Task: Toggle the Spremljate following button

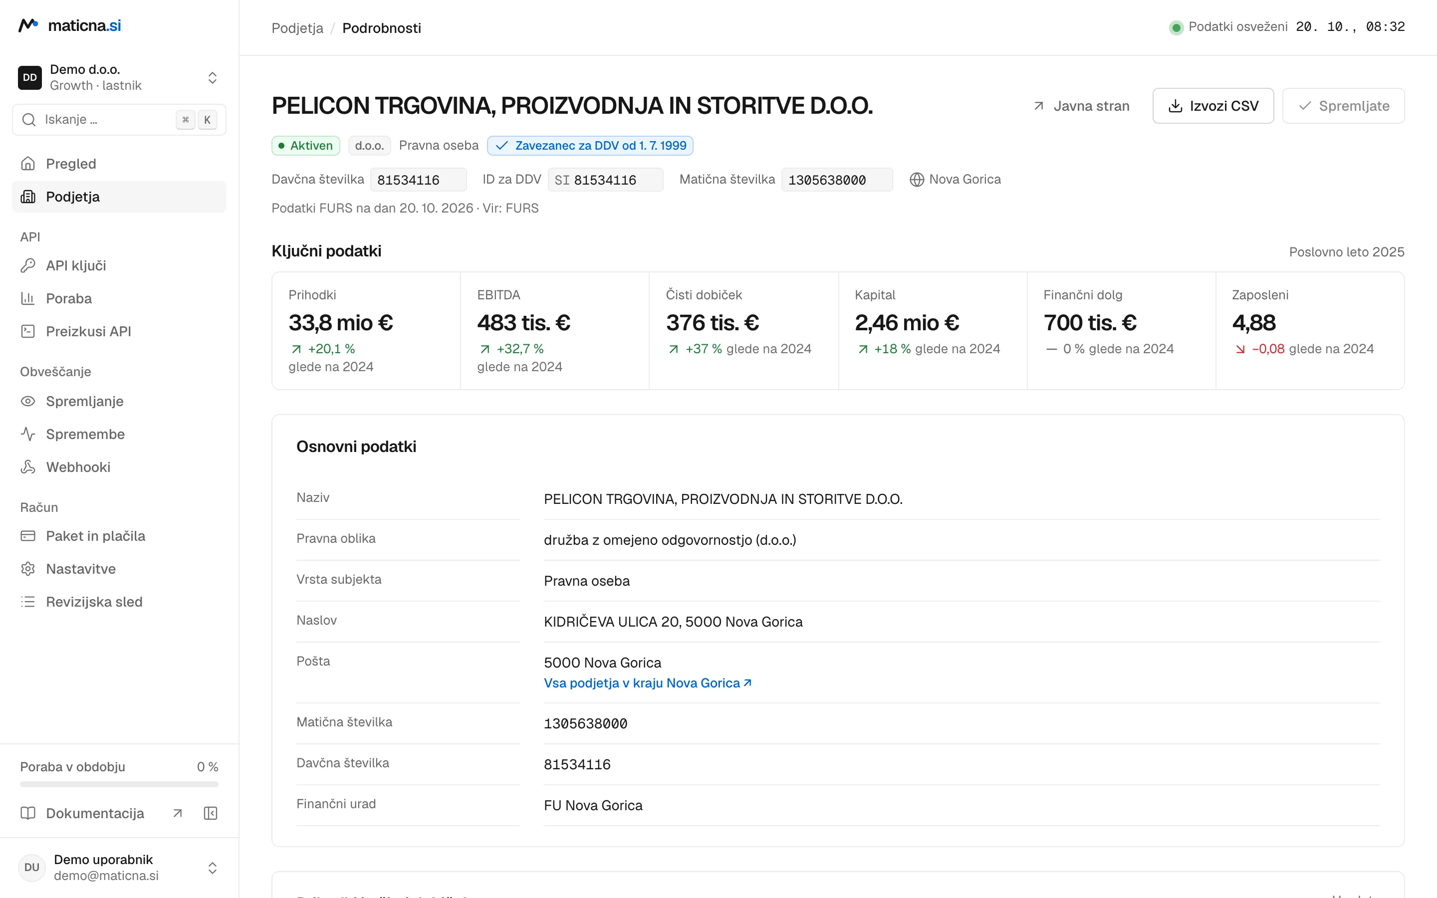Action: click(1343, 106)
